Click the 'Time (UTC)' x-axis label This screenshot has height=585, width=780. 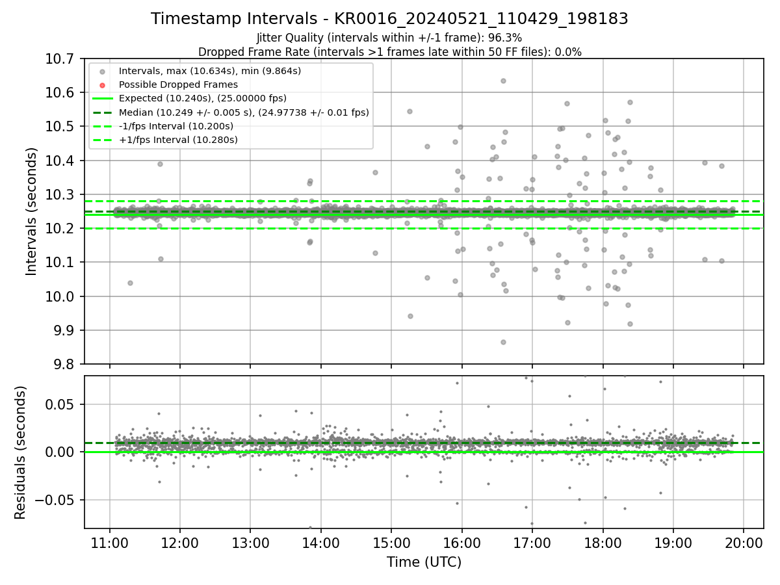point(424,562)
